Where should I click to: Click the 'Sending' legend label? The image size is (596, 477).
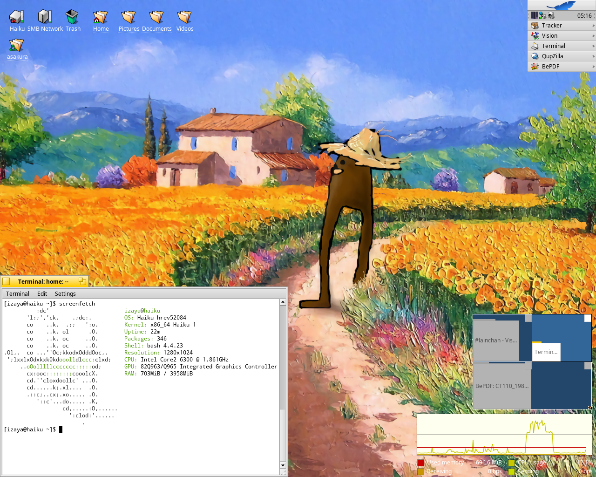click(528, 471)
